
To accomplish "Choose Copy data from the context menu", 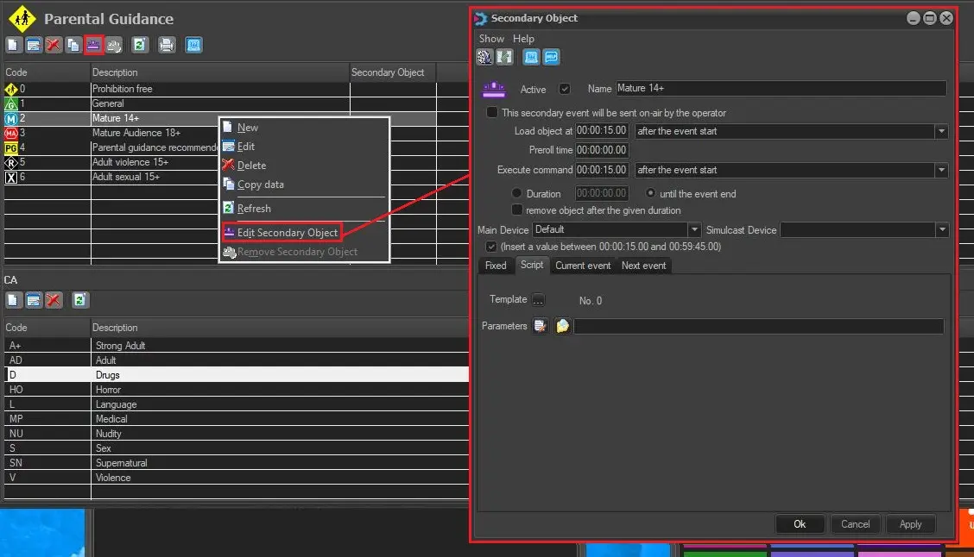I will click(260, 185).
